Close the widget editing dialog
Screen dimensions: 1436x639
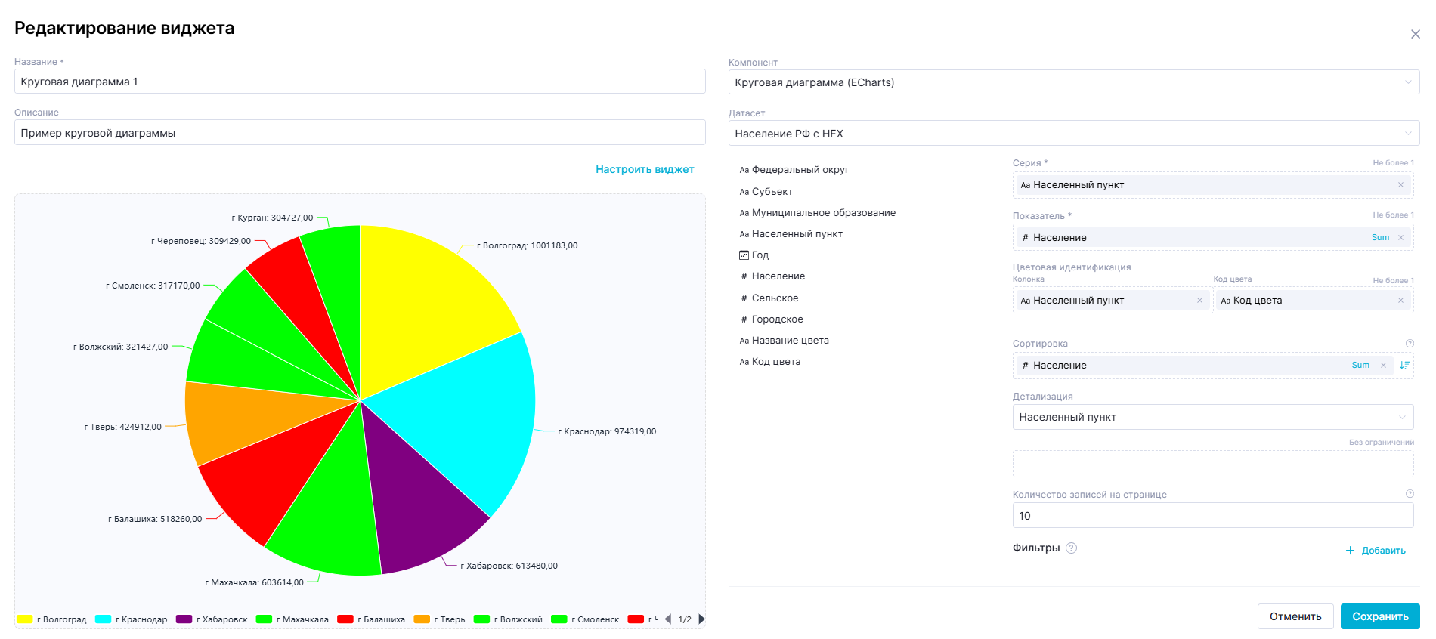pyautogui.click(x=1415, y=34)
